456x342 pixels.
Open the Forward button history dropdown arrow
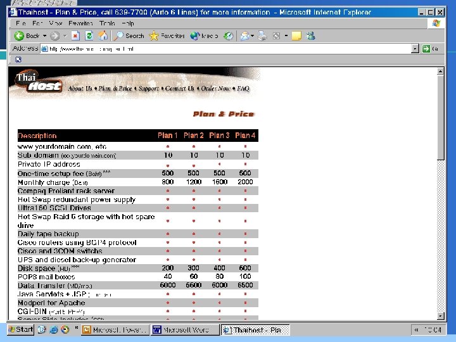pos(65,36)
